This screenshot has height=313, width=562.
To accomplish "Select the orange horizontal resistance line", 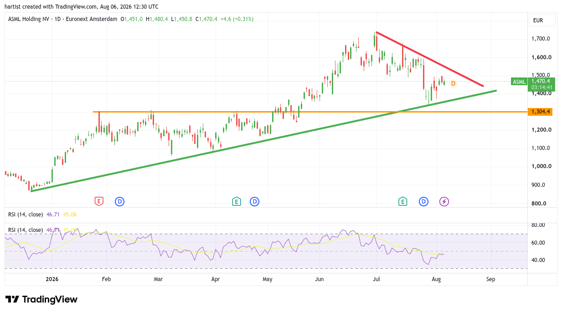I will coord(310,112).
